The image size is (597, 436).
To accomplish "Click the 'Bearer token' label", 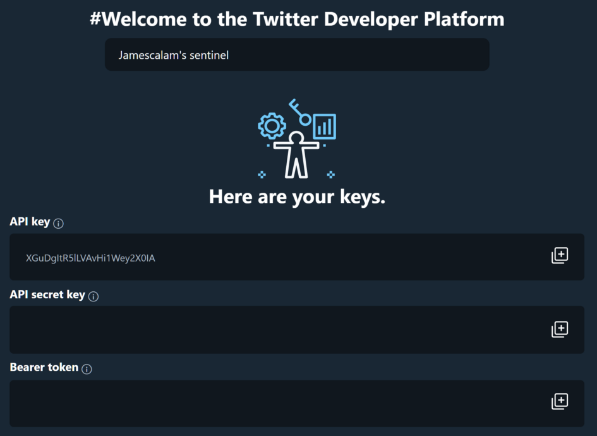I will [x=44, y=367].
